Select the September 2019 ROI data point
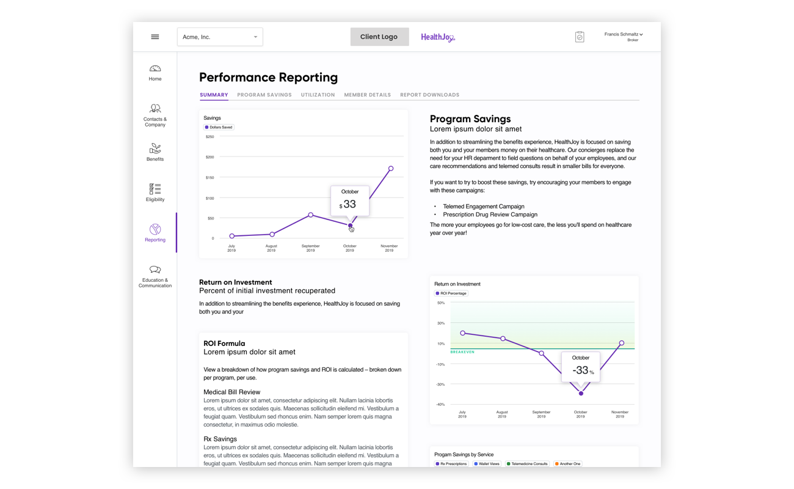 542,353
